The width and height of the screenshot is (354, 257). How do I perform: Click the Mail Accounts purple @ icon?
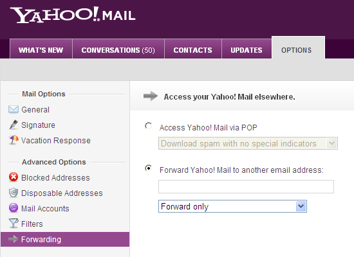coord(14,208)
